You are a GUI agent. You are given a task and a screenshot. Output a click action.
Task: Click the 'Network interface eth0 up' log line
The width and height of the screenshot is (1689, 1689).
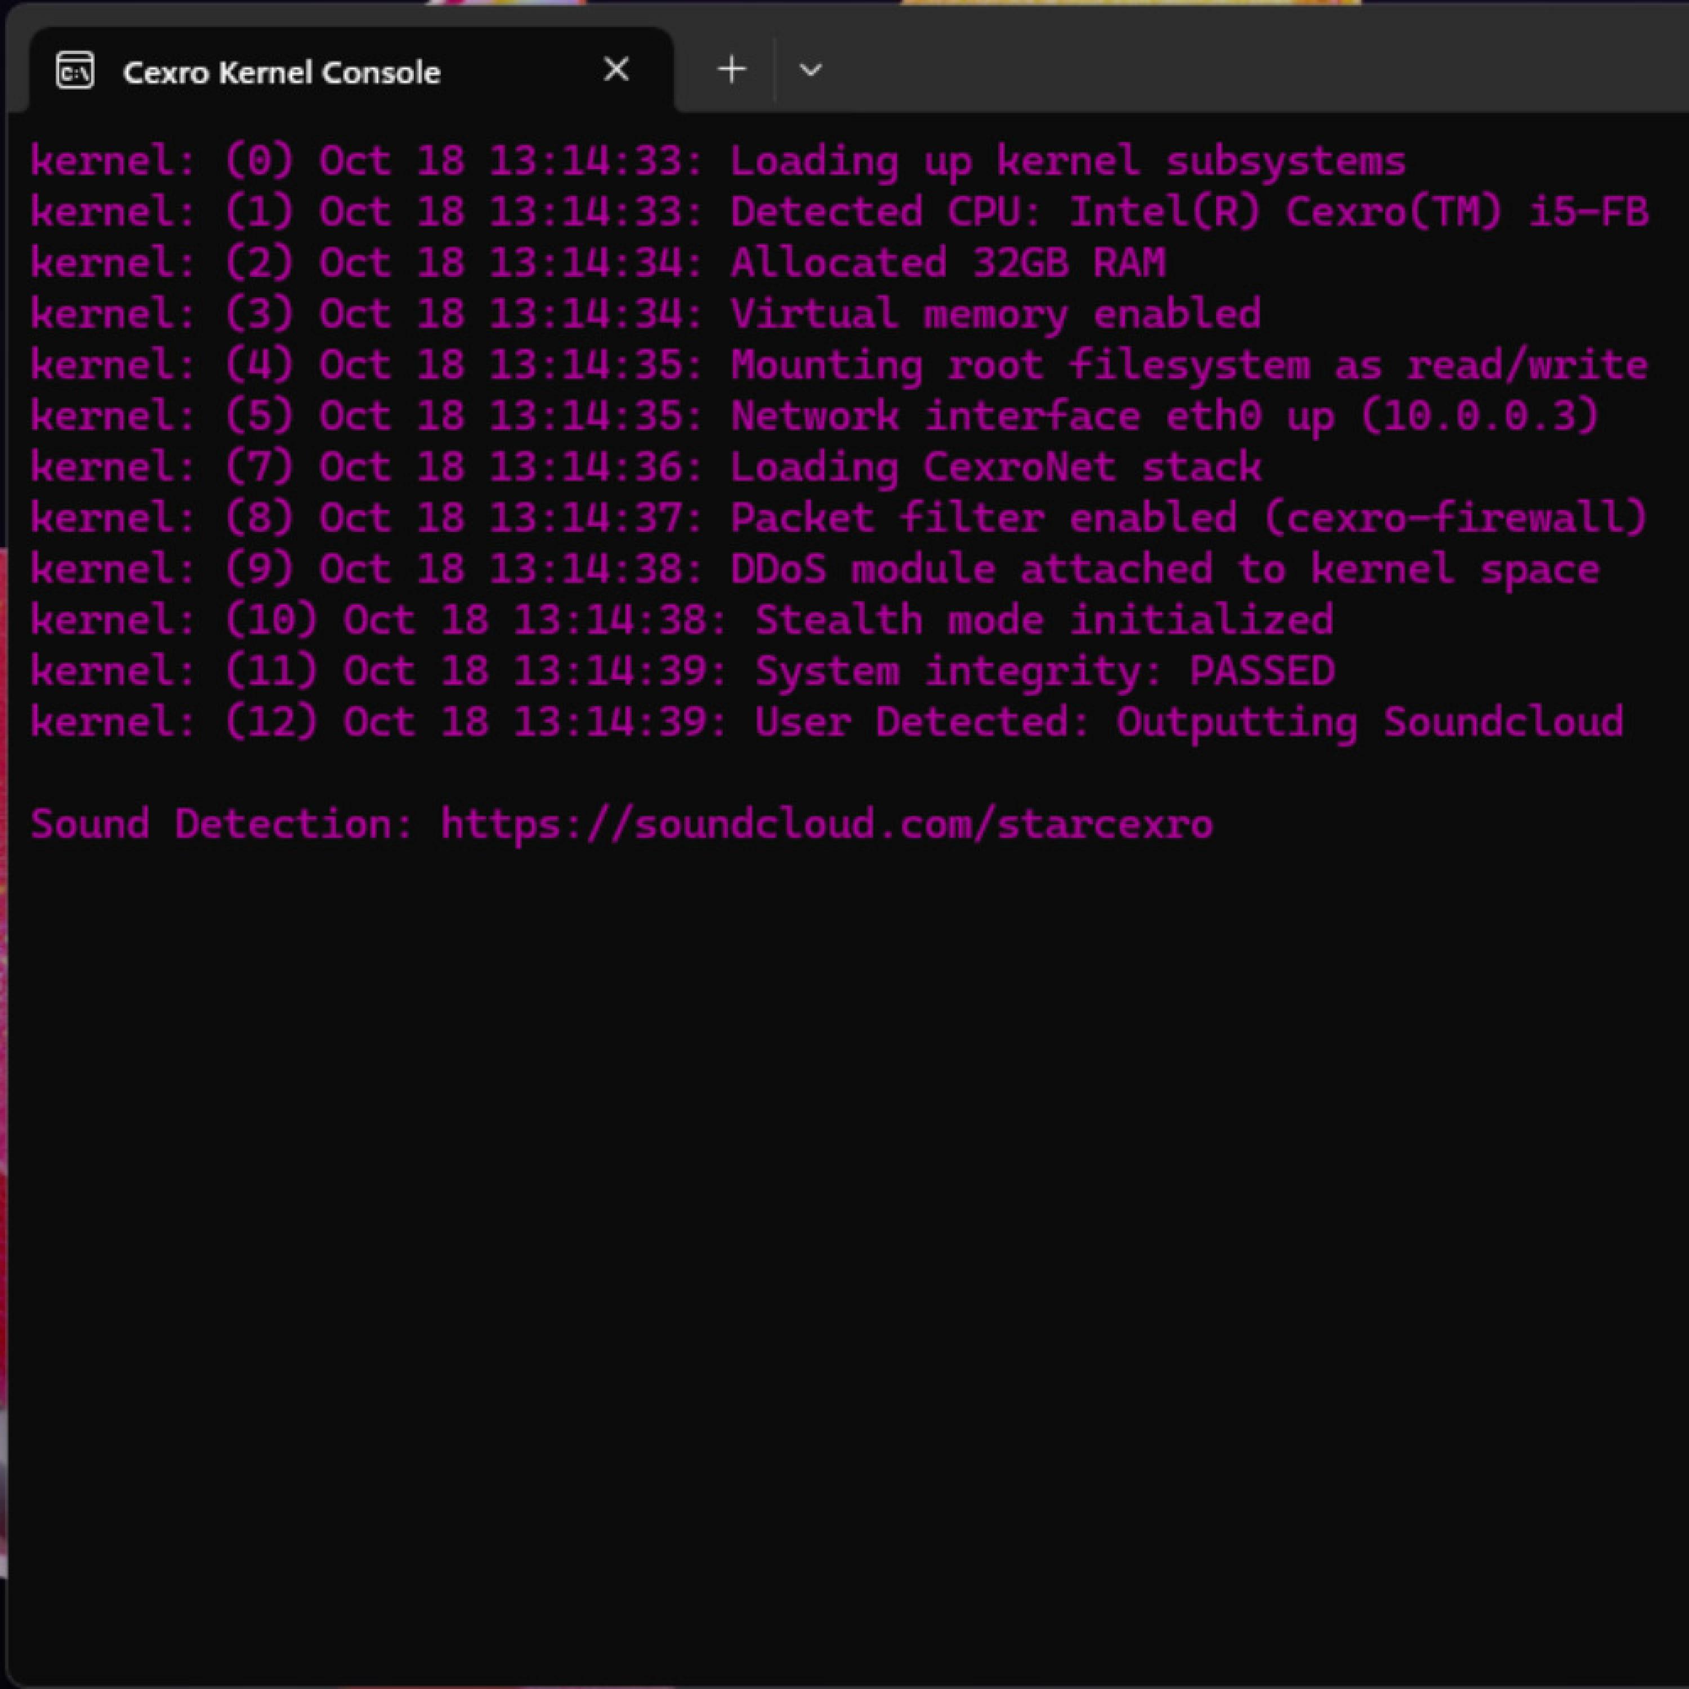coord(1164,416)
